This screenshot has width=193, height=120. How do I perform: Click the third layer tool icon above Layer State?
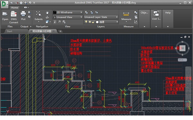click(96, 12)
